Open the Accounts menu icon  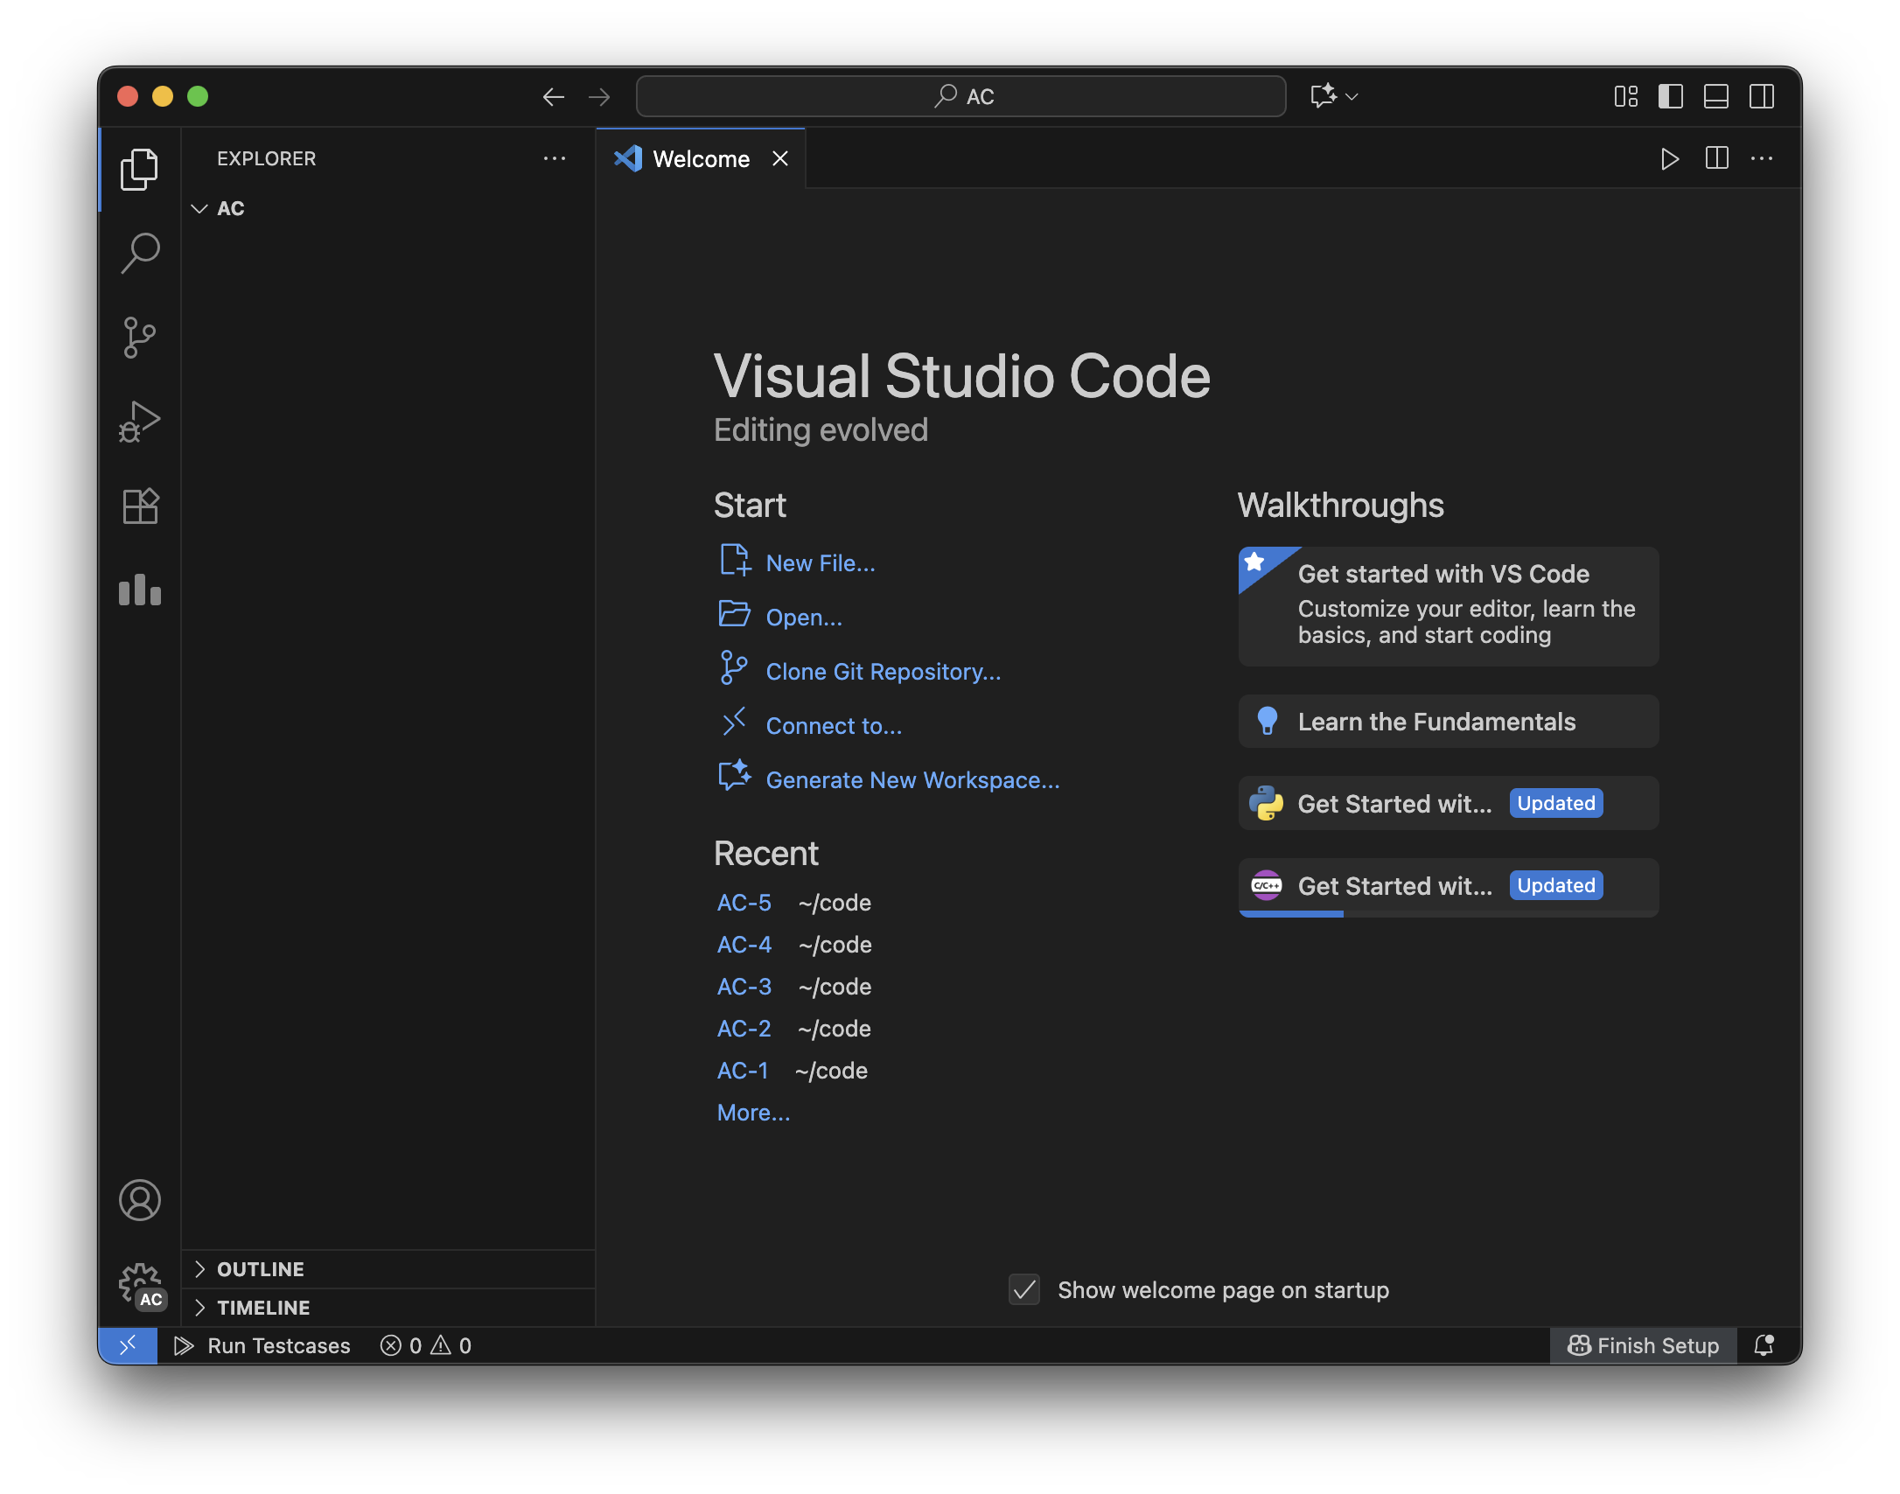[140, 1200]
